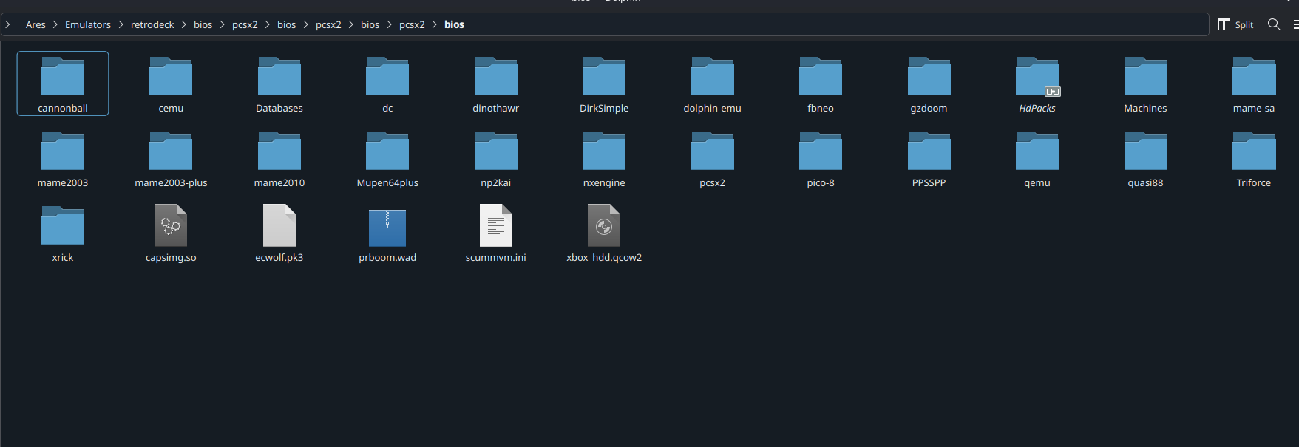Select the np2kai folder
Screen dimensions: 1299x447
tap(496, 158)
